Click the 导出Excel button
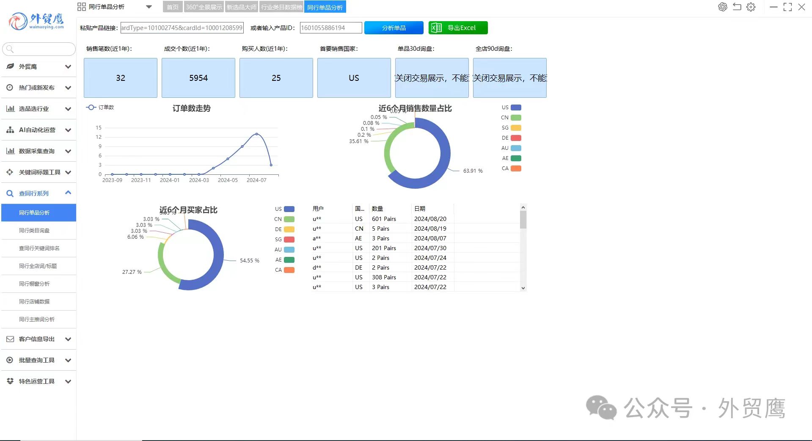The width and height of the screenshot is (812, 441). point(458,28)
